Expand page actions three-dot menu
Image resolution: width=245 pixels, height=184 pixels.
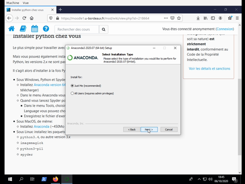click(x=166, y=18)
